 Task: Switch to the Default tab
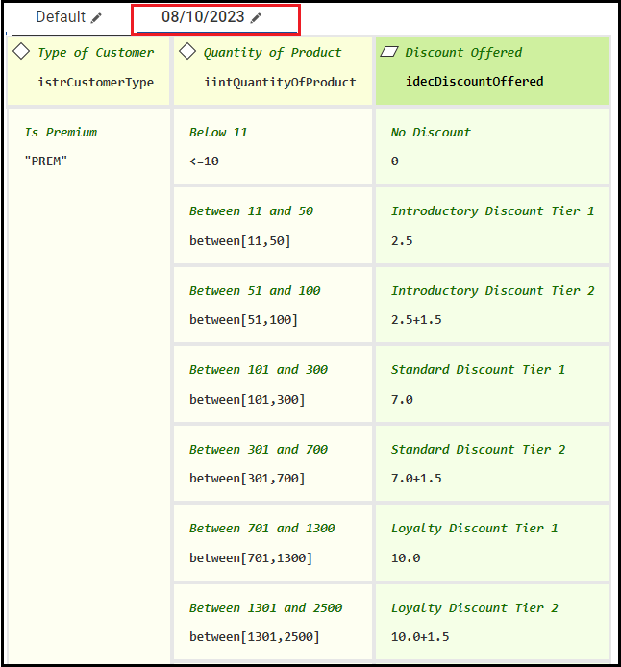61,18
